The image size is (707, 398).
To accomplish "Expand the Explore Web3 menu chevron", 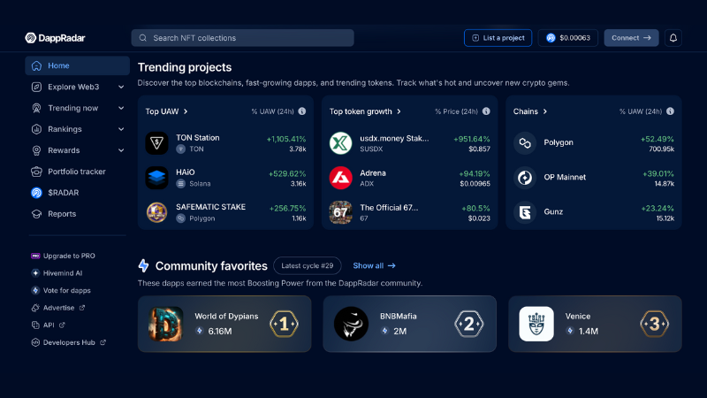I will pyautogui.click(x=121, y=87).
